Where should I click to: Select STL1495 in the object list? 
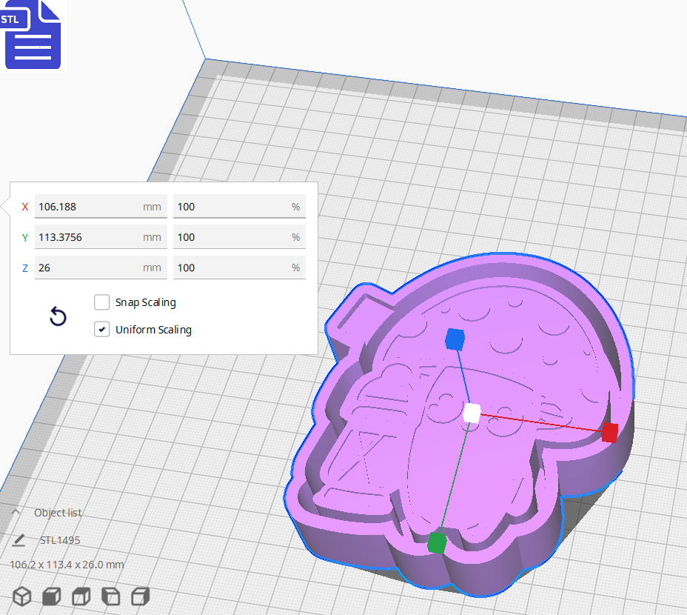click(61, 539)
